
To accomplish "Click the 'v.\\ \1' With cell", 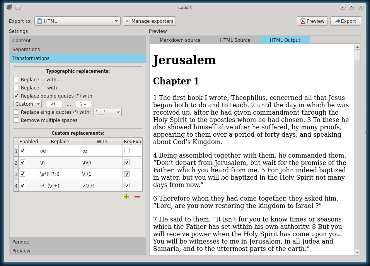I will point(102,185).
